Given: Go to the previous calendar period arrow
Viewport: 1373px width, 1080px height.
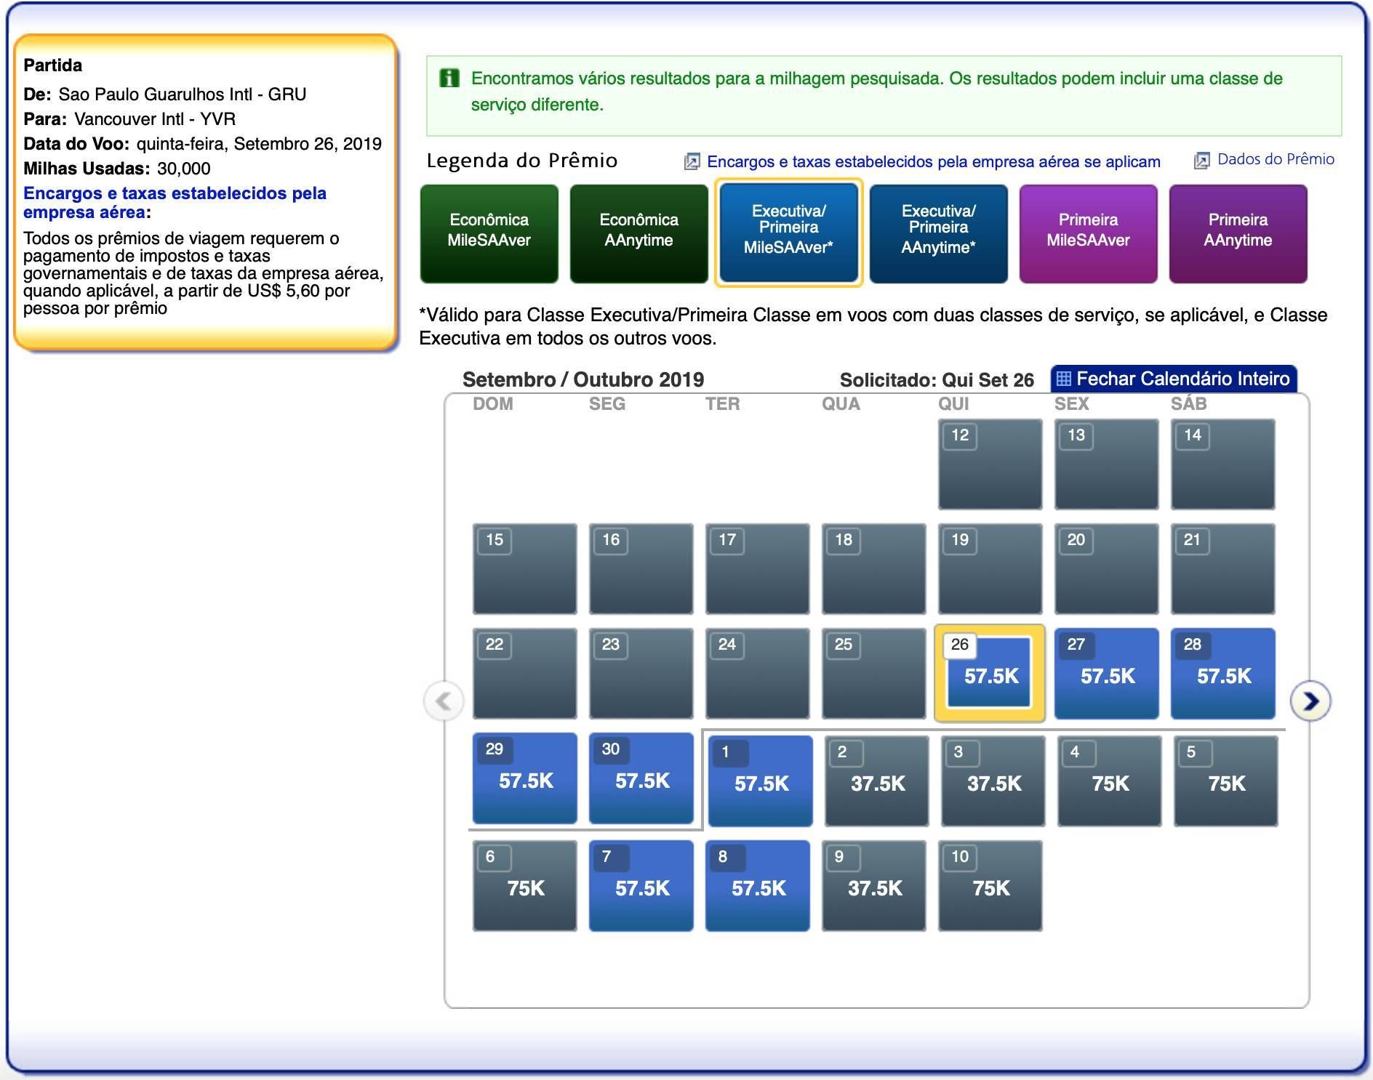Looking at the screenshot, I should click(443, 701).
